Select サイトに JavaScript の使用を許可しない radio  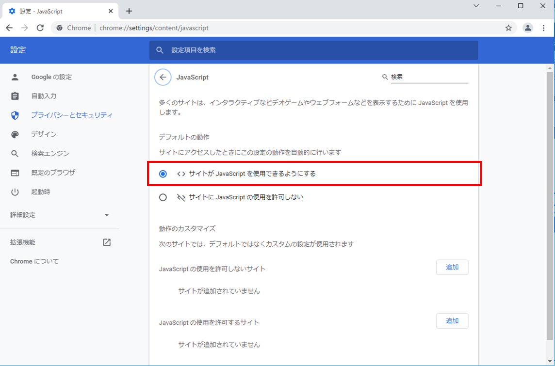163,197
